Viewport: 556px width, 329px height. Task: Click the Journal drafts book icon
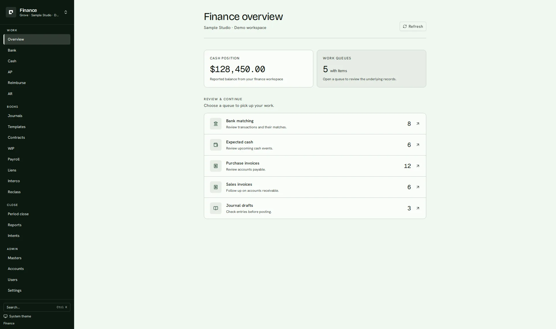pos(216,208)
